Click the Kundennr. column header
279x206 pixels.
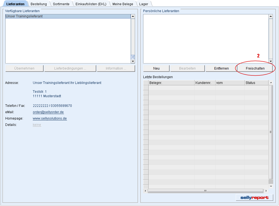coord(205,83)
